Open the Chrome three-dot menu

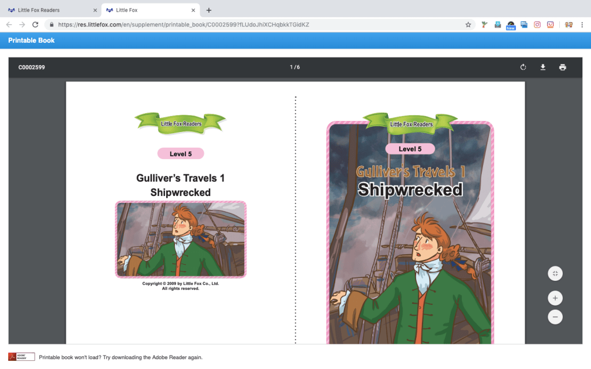(x=582, y=25)
